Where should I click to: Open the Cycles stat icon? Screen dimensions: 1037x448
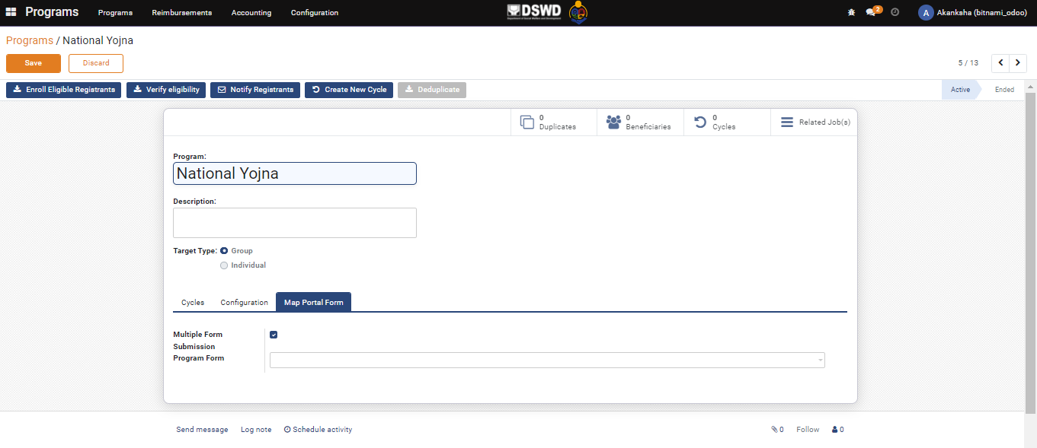(700, 122)
